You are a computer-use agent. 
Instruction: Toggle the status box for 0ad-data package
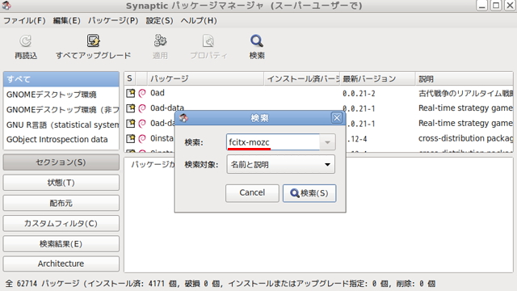pyautogui.click(x=131, y=108)
